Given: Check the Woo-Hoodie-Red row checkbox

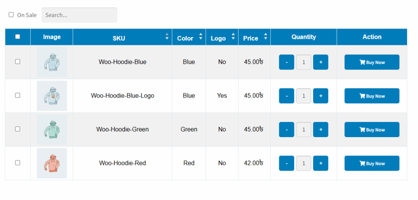Looking at the screenshot, I should 18,163.
